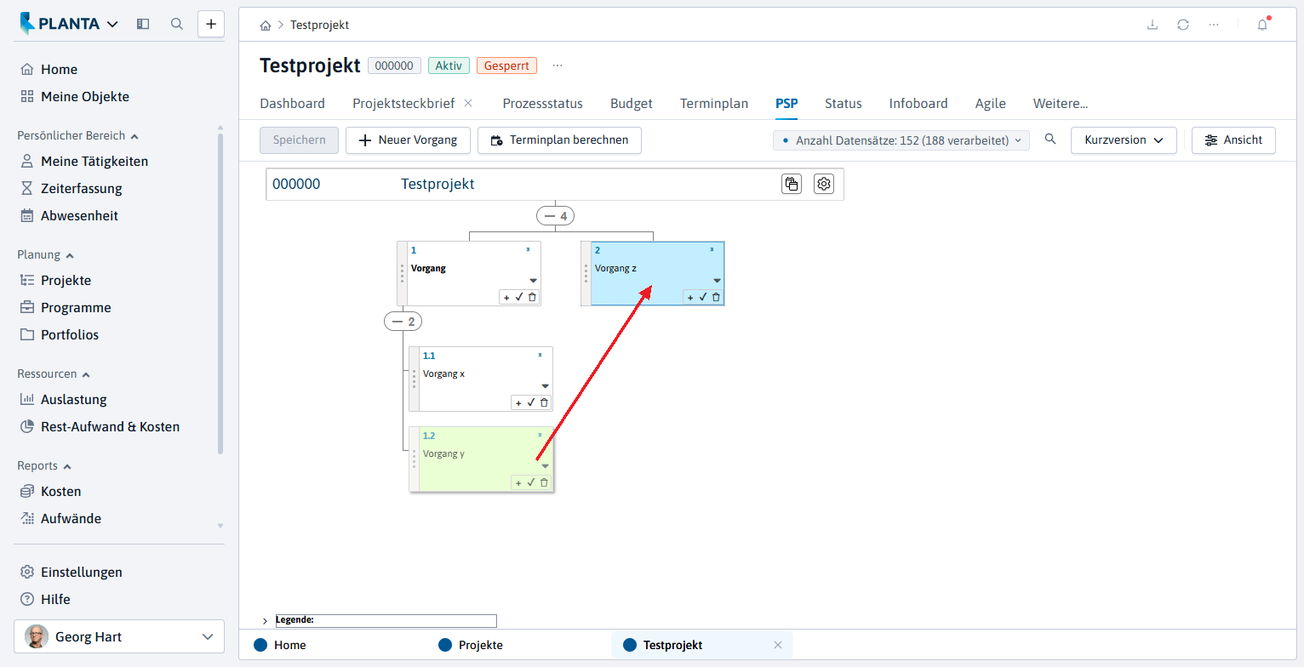Add a child with plus on card 1 Vorgang
1304x667 pixels.
tap(506, 297)
